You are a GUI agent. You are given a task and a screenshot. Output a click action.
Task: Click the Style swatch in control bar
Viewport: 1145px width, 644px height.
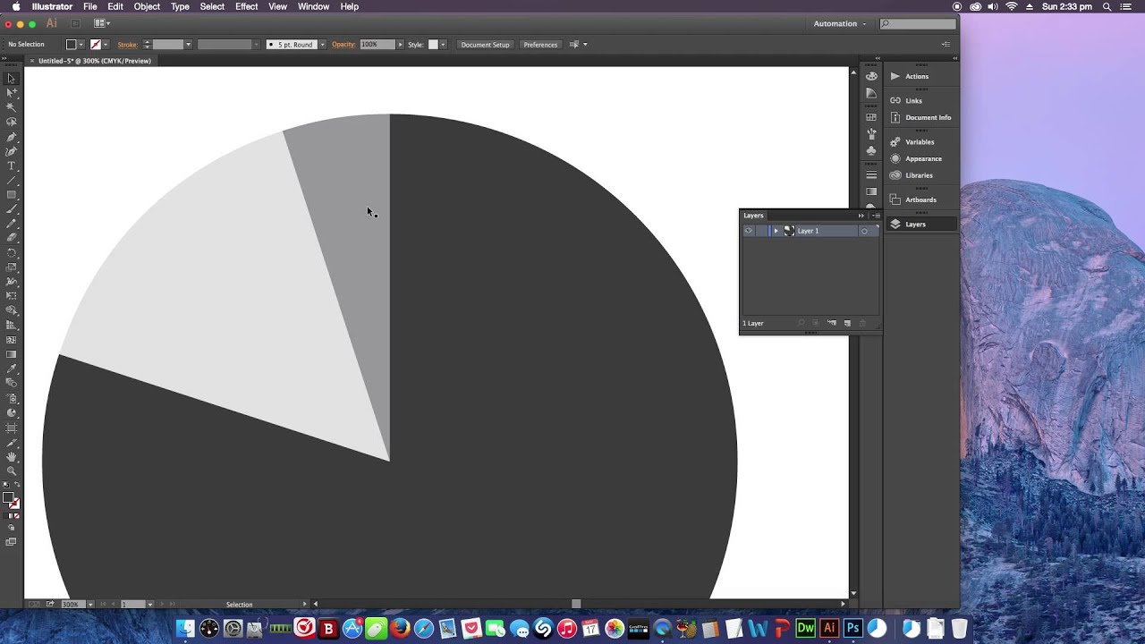click(433, 45)
